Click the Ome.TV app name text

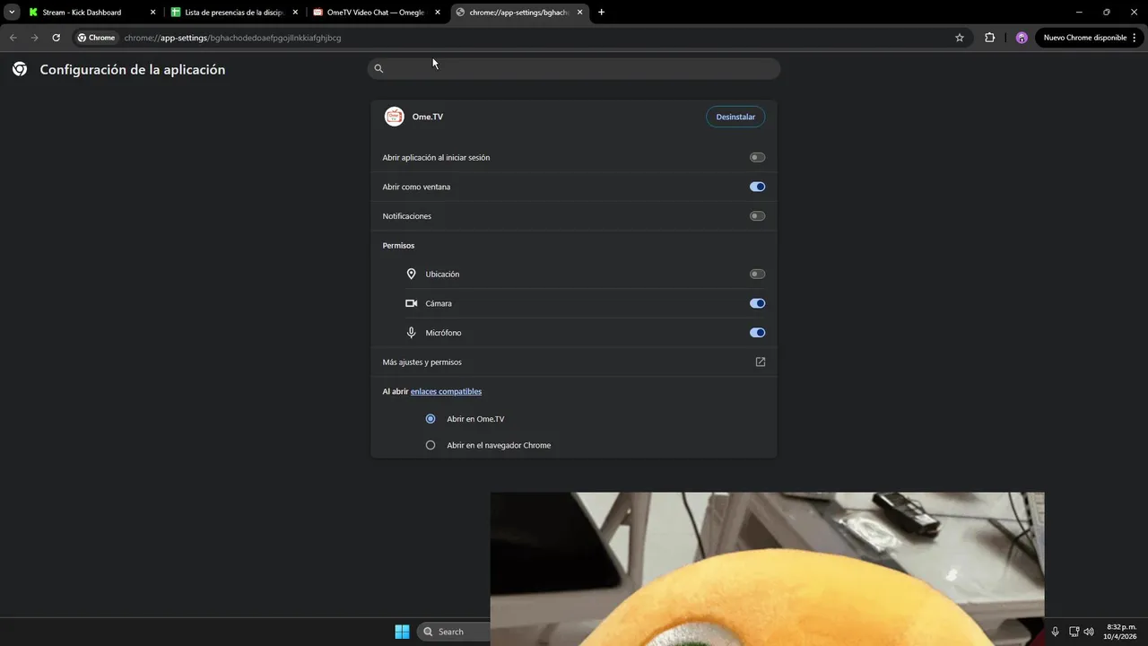tap(427, 117)
